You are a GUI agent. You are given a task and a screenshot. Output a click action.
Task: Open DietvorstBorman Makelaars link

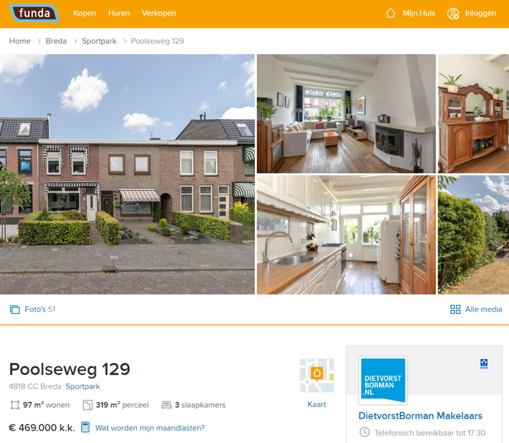click(421, 416)
